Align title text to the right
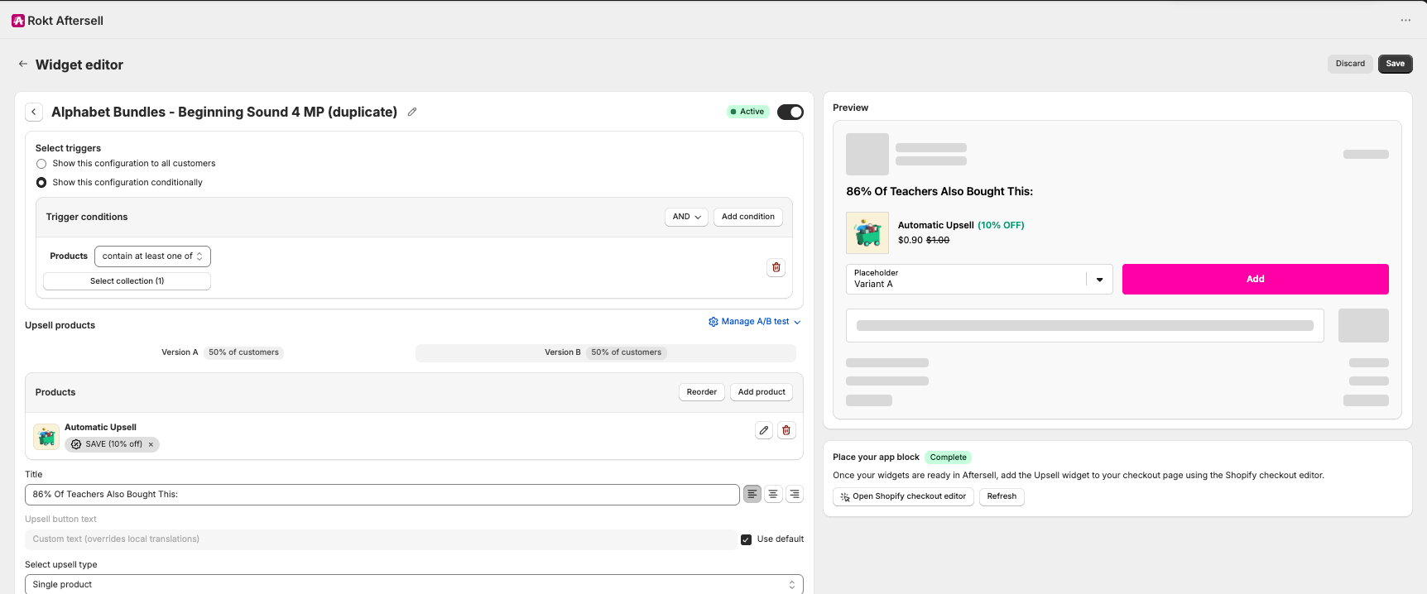The image size is (1427, 594). coord(795,494)
